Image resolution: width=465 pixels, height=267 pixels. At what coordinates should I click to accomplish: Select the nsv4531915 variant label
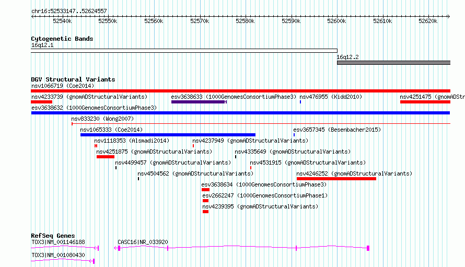(x=308, y=162)
